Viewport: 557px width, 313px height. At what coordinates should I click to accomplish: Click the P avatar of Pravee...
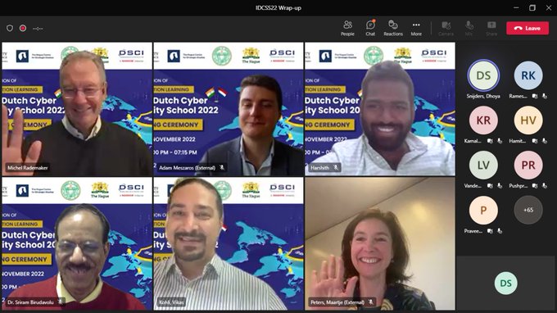click(483, 210)
